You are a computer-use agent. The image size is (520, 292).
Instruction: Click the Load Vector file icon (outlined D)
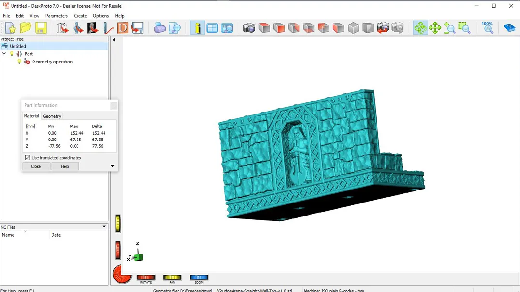point(63,28)
